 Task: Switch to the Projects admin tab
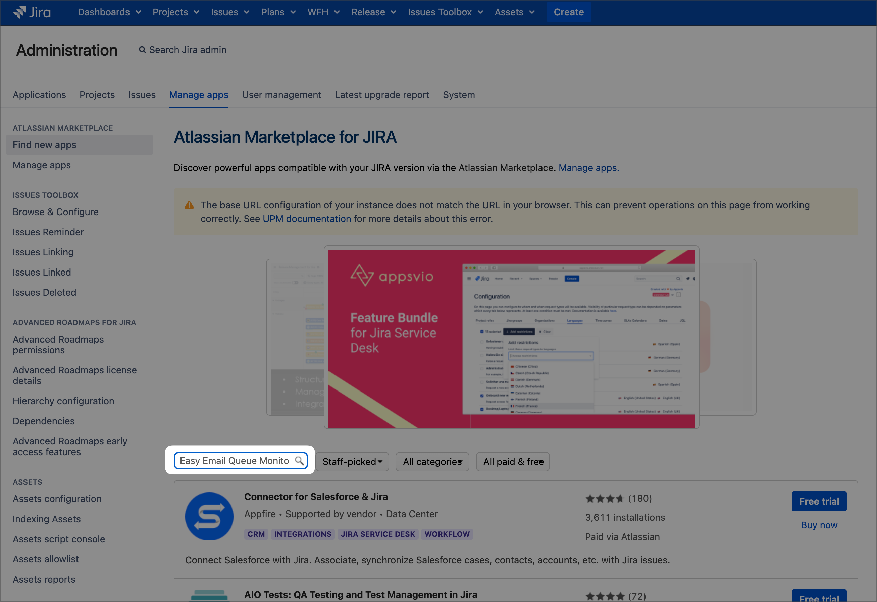tap(97, 95)
